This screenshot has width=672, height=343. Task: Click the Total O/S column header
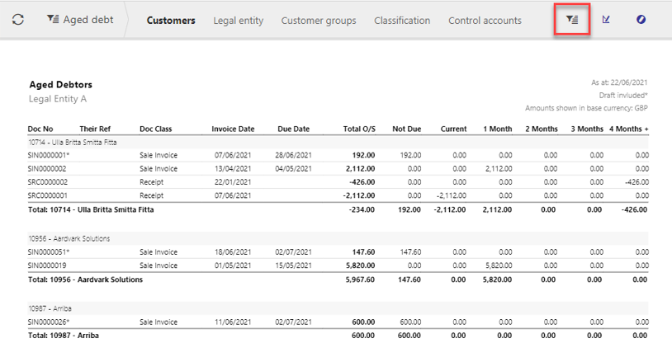click(x=359, y=129)
